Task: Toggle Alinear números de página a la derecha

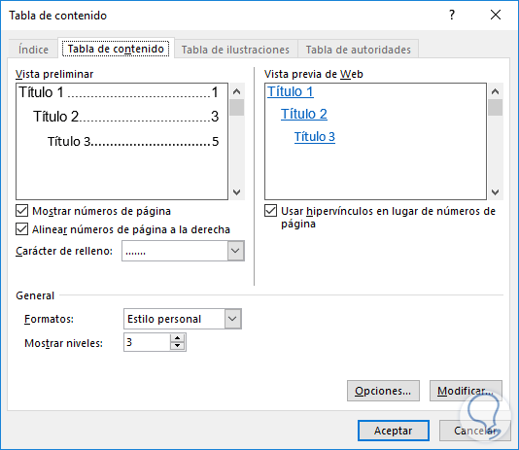Action: pyautogui.click(x=21, y=229)
